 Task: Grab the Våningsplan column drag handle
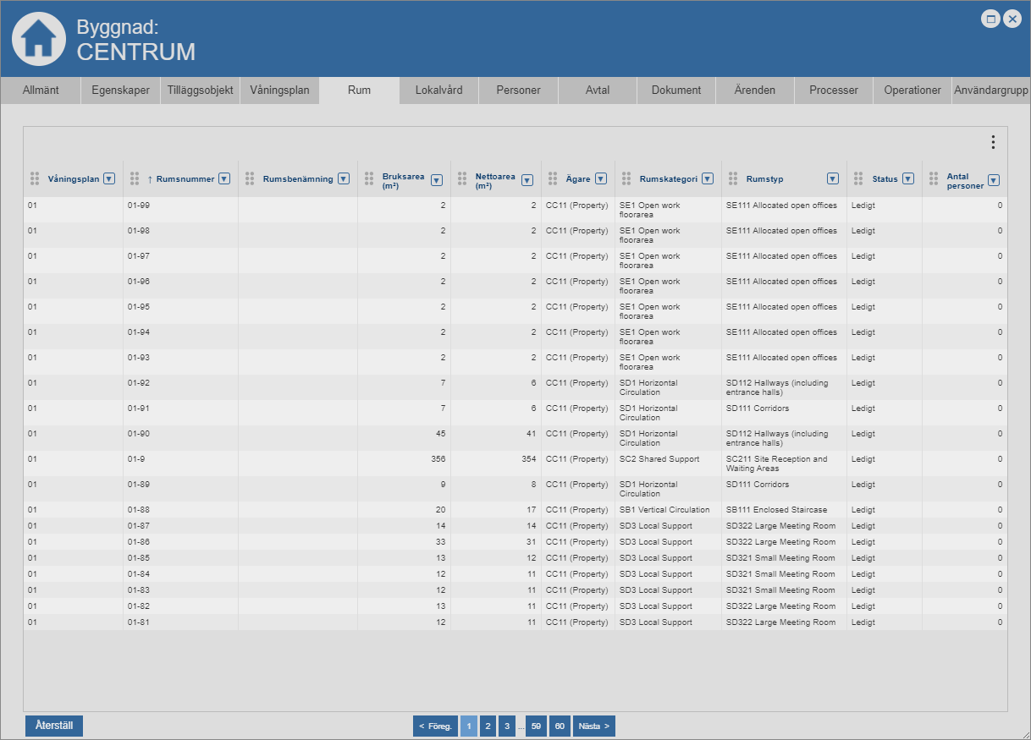point(35,178)
